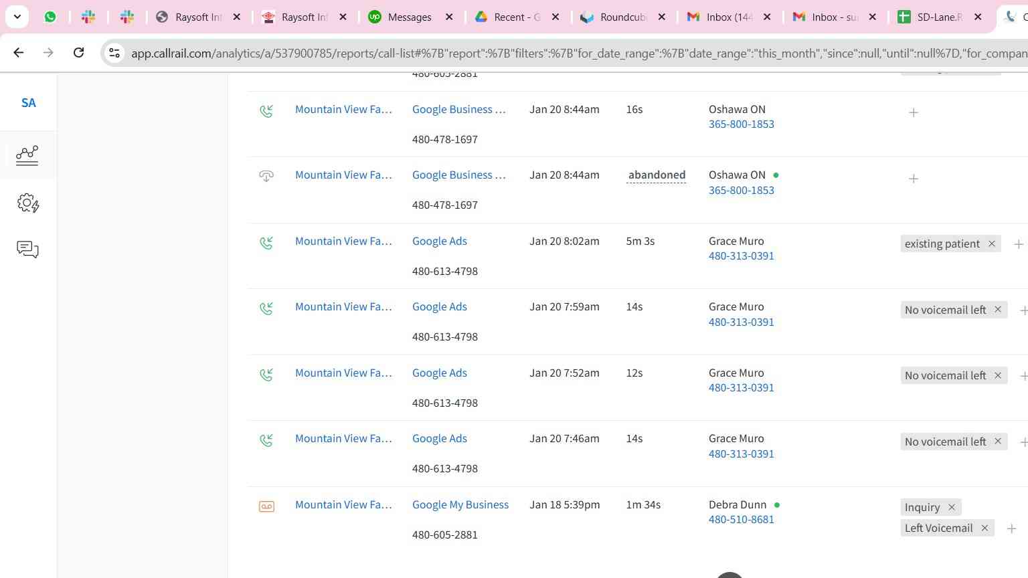This screenshot has width=1028, height=578.
Task: Open 480-313-0391 number on 7:59am call
Action: [741, 322]
